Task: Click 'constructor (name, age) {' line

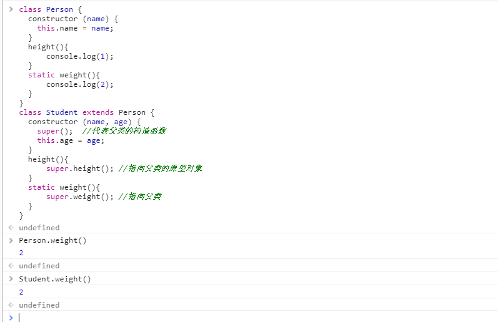Action: click(x=84, y=122)
